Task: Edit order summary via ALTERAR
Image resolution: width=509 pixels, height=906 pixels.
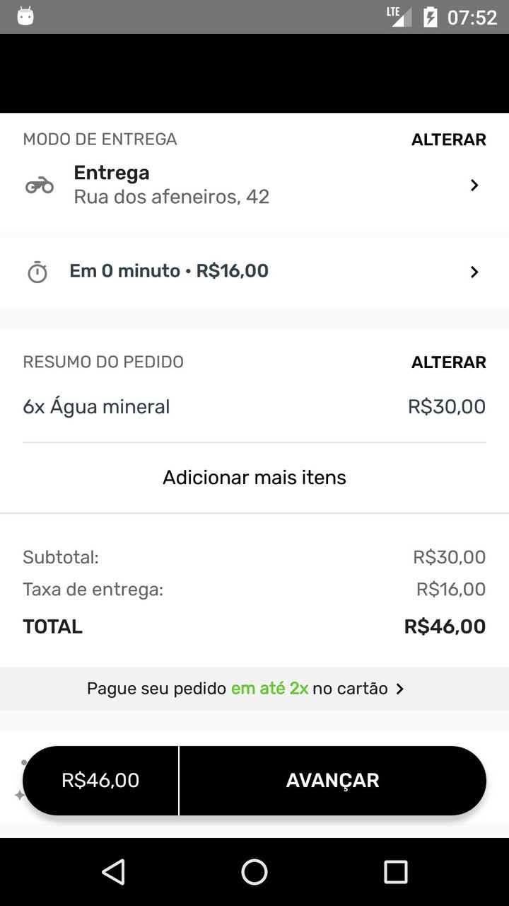Action: (448, 362)
